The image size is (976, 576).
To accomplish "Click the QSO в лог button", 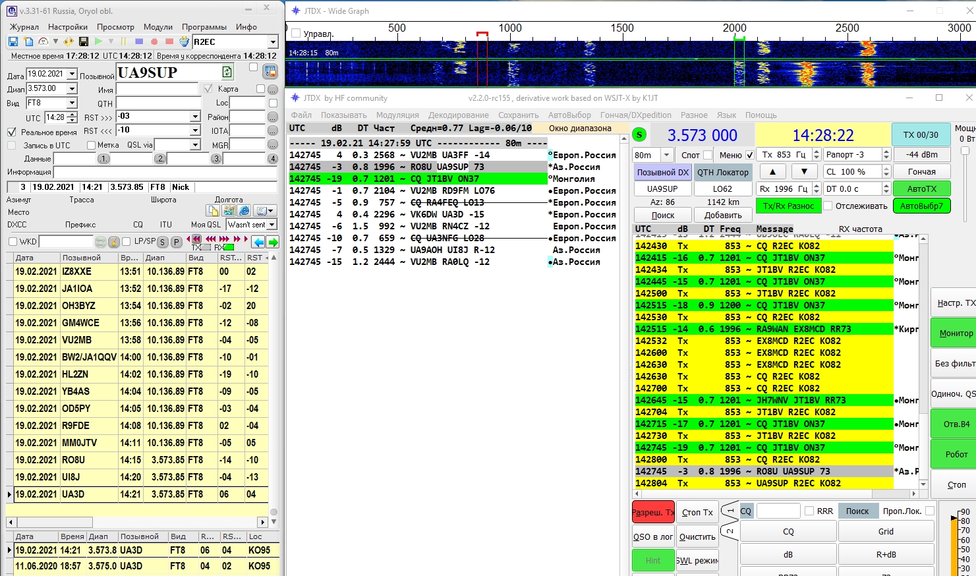I will pos(652,536).
